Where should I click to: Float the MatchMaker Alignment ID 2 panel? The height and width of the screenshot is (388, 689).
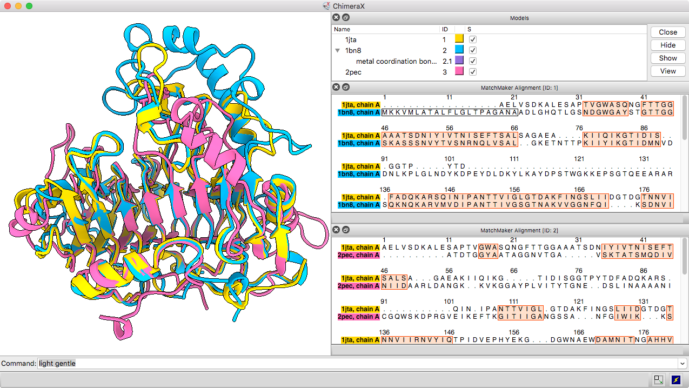point(346,230)
